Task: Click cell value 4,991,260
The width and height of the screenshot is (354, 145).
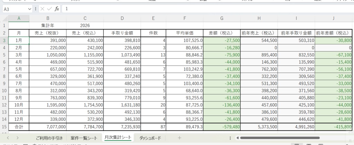Action: click(296, 127)
